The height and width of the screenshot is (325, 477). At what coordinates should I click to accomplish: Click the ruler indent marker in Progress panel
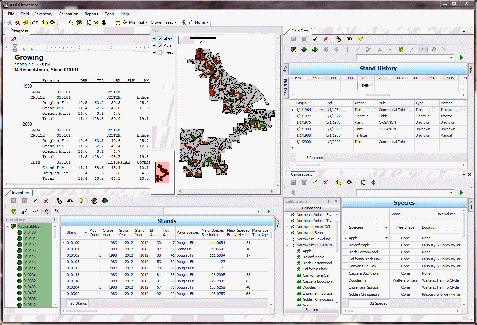pyautogui.click(x=15, y=48)
